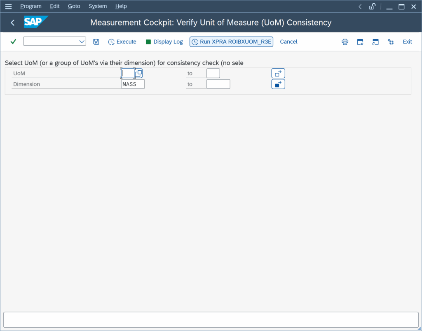This screenshot has height=331, width=422.
Task: Open the customize layout gears icon
Action: click(x=391, y=42)
